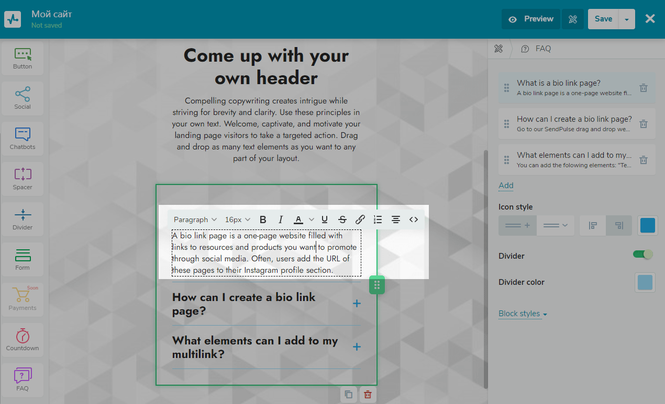Open the Divider color swatch
The height and width of the screenshot is (404, 665).
645,282
